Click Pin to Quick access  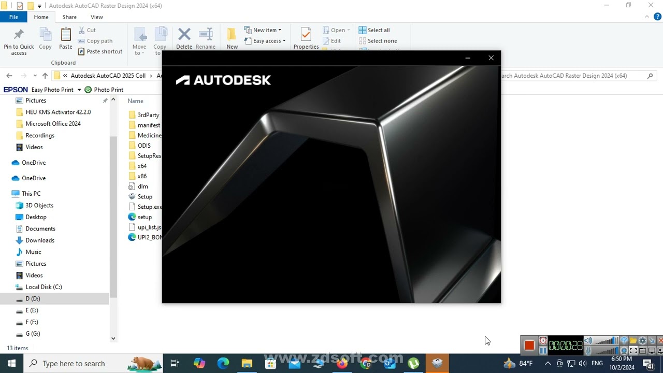click(19, 42)
